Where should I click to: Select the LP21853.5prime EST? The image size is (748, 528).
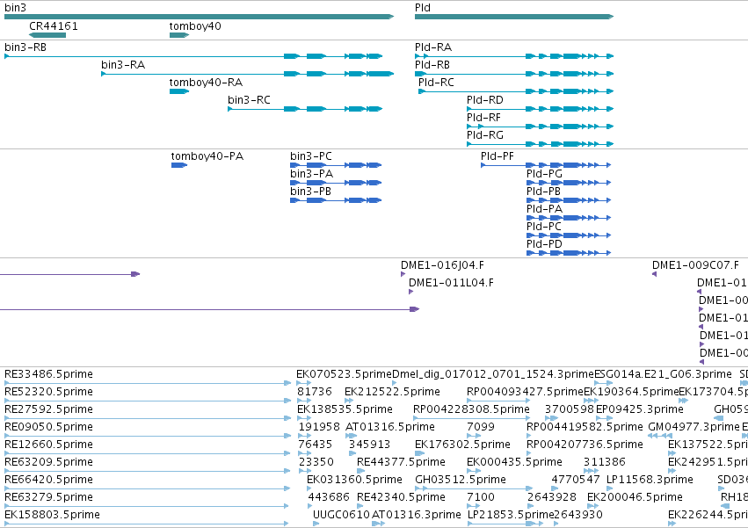pos(505,524)
